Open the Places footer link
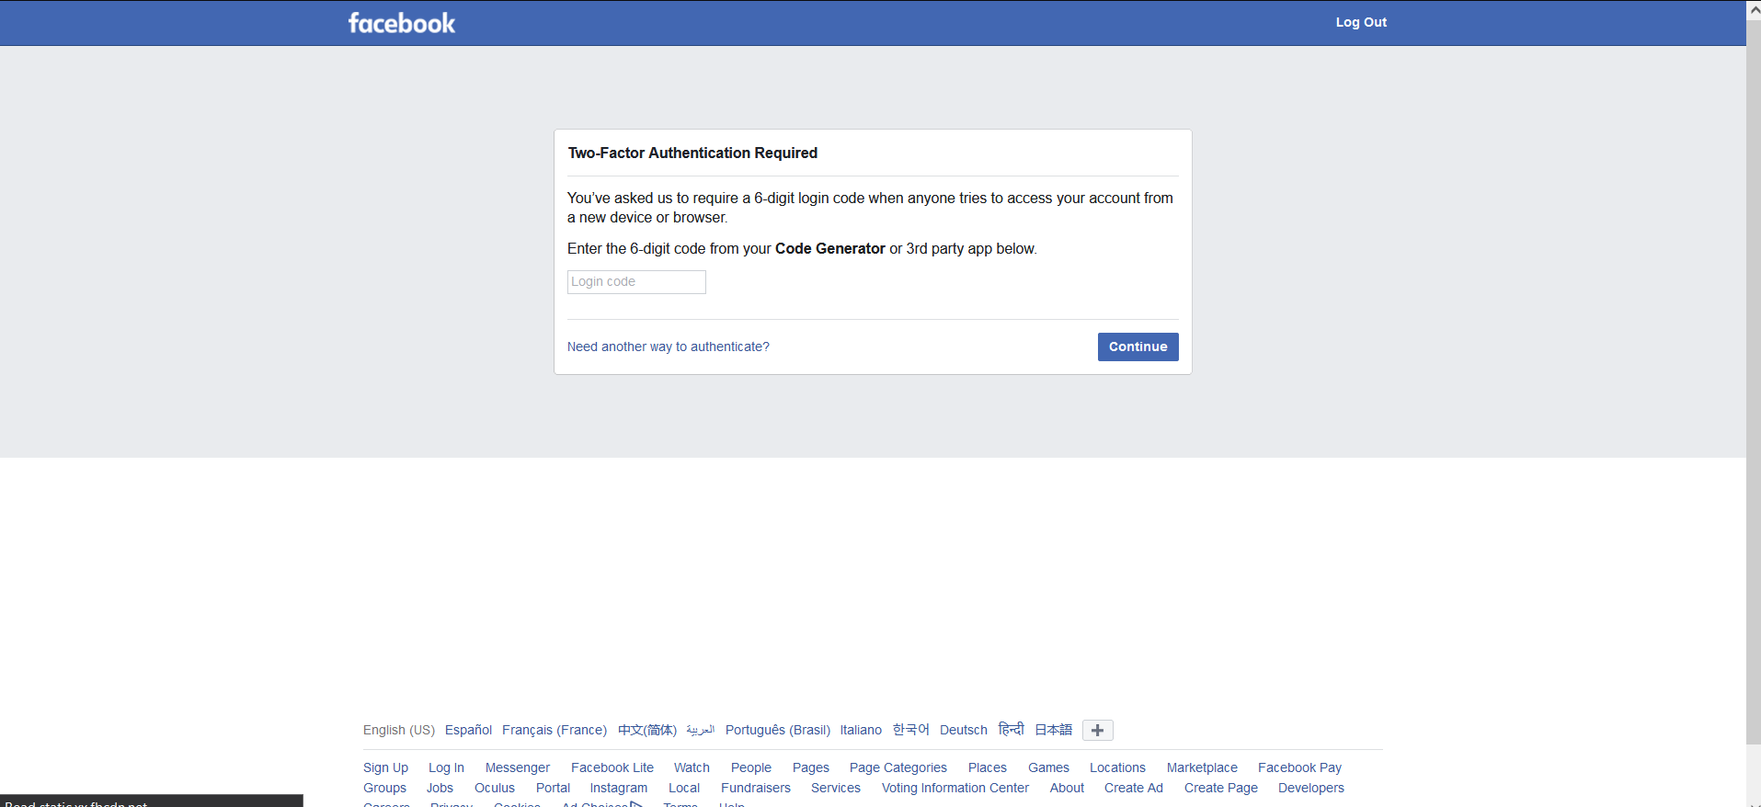The height and width of the screenshot is (807, 1761). (x=988, y=767)
